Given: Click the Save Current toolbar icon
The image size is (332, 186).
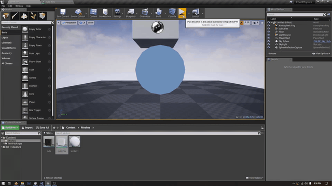Looking at the screenshot, I should pyautogui.click(x=63, y=13).
